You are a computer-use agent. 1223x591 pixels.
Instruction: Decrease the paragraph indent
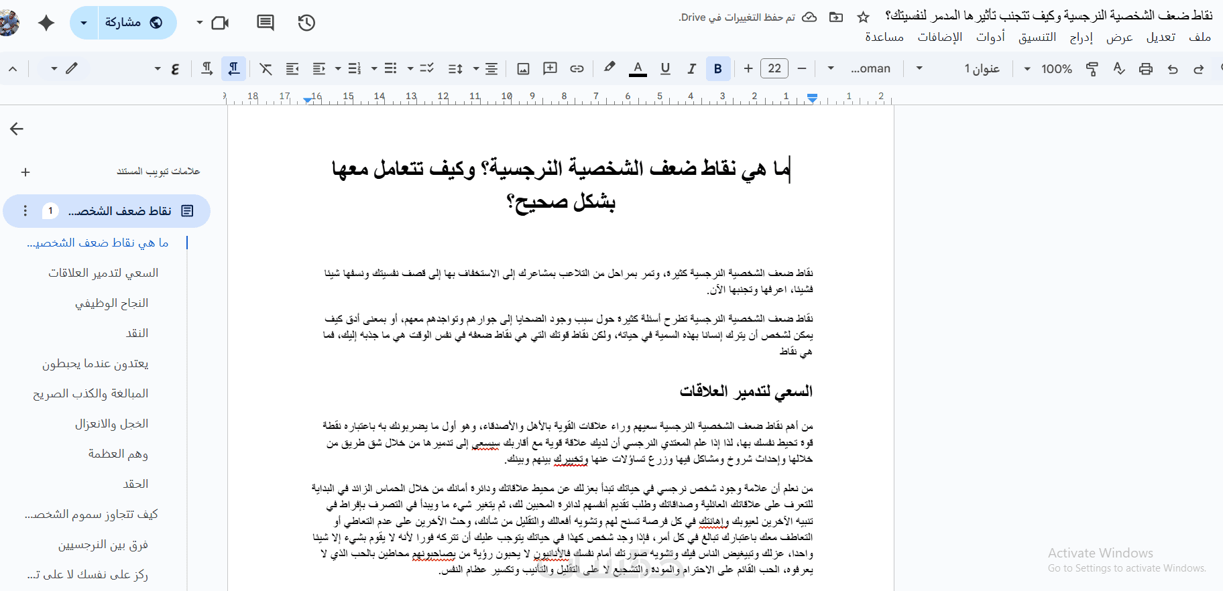(x=319, y=68)
